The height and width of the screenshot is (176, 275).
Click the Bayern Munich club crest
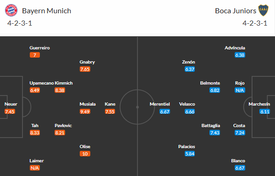click(x=11, y=11)
